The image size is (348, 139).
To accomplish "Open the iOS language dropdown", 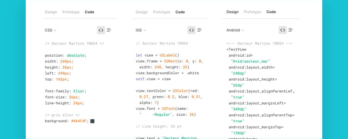I will (x=141, y=30).
